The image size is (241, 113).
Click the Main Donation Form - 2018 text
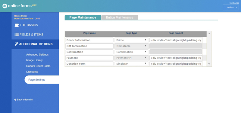pos(27,19)
